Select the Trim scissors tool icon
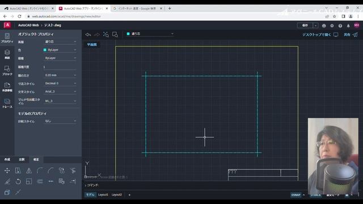363x204 pixels. coord(73,171)
